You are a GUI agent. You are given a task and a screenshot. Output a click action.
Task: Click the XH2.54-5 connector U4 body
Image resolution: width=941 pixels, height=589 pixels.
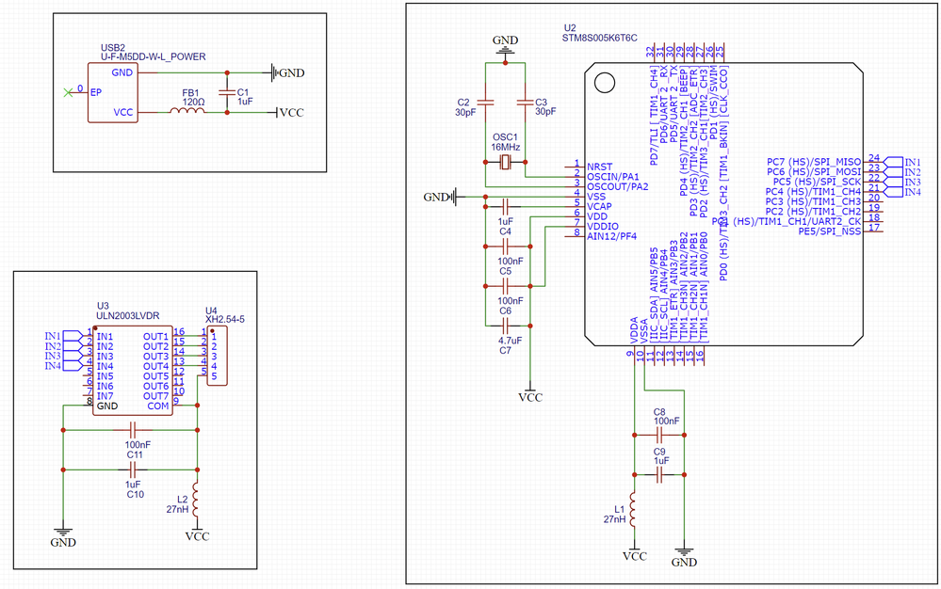coord(218,356)
